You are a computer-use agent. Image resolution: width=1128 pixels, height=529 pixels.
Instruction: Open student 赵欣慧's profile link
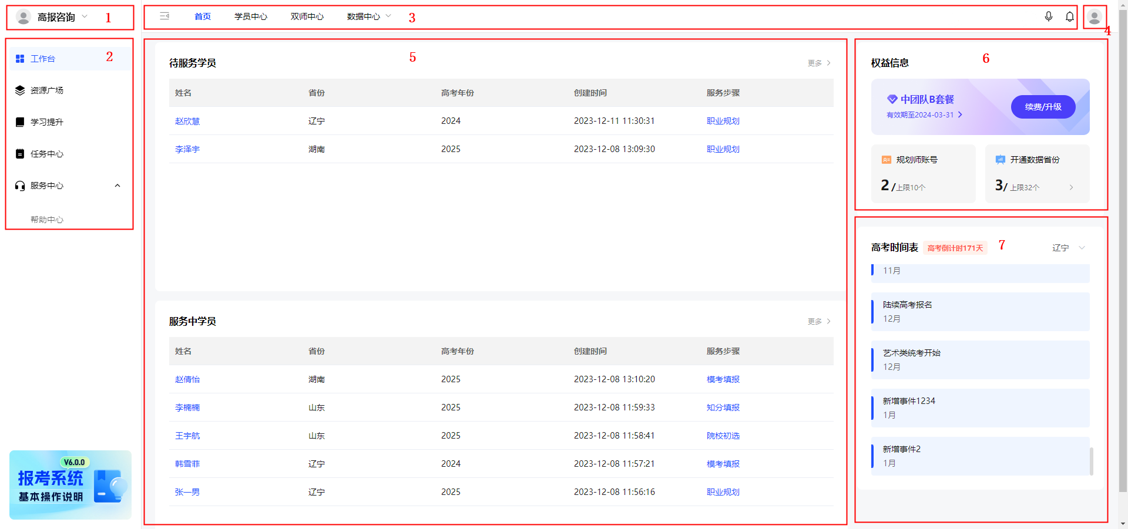187,121
